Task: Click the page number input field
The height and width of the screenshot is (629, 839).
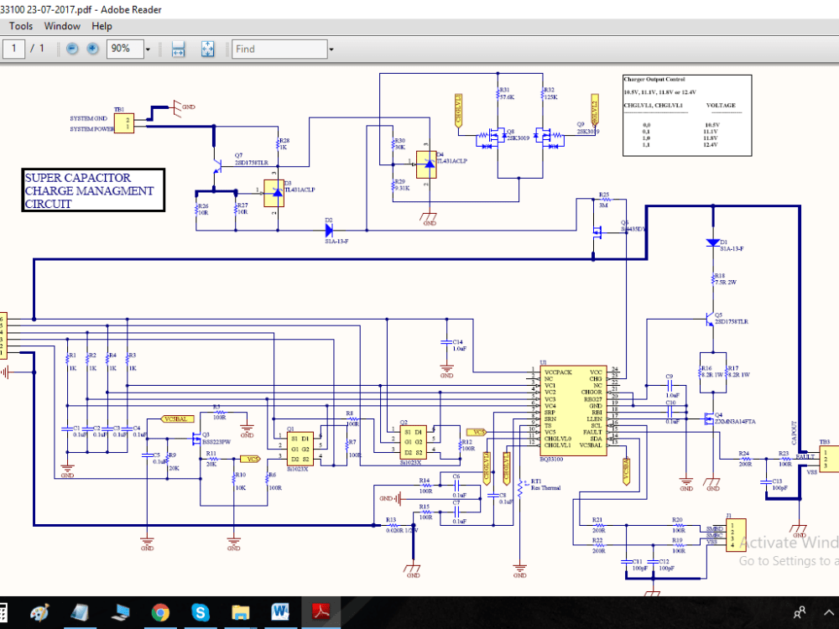Action: click(x=14, y=49)
